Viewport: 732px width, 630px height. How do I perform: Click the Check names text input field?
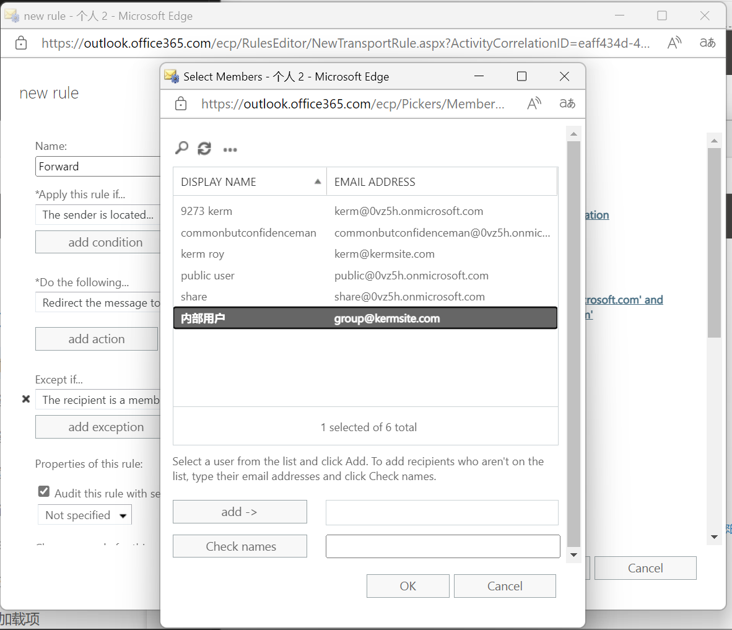coord(442,546)
